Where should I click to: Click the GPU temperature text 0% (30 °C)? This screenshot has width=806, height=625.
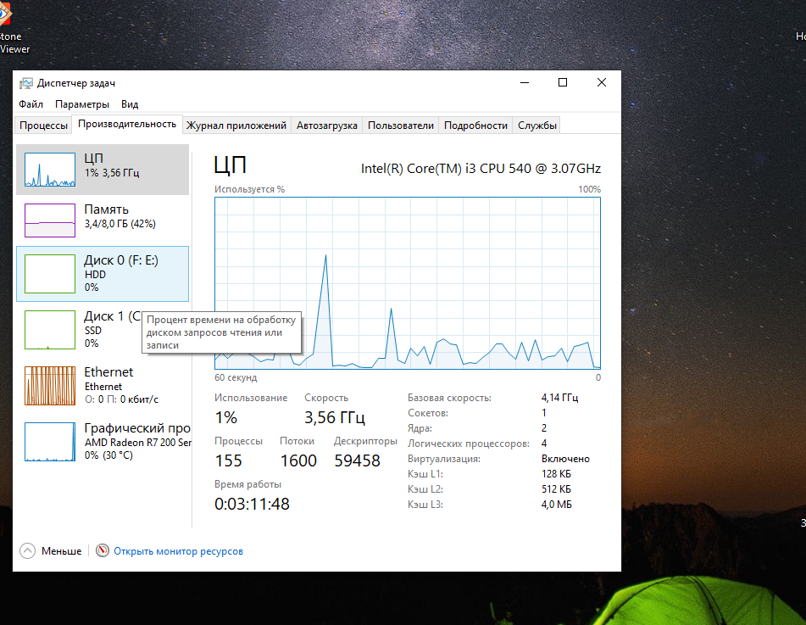[108, 455]
